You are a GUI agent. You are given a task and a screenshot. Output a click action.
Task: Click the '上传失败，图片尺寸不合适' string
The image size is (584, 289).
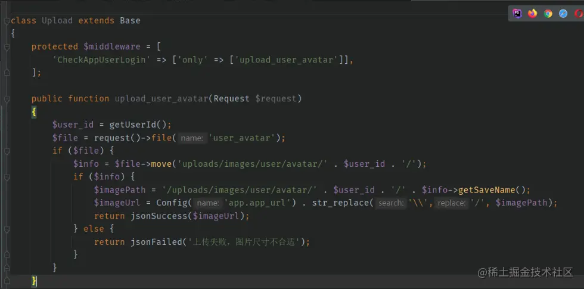pyautogui.click(x=245, y=242)
